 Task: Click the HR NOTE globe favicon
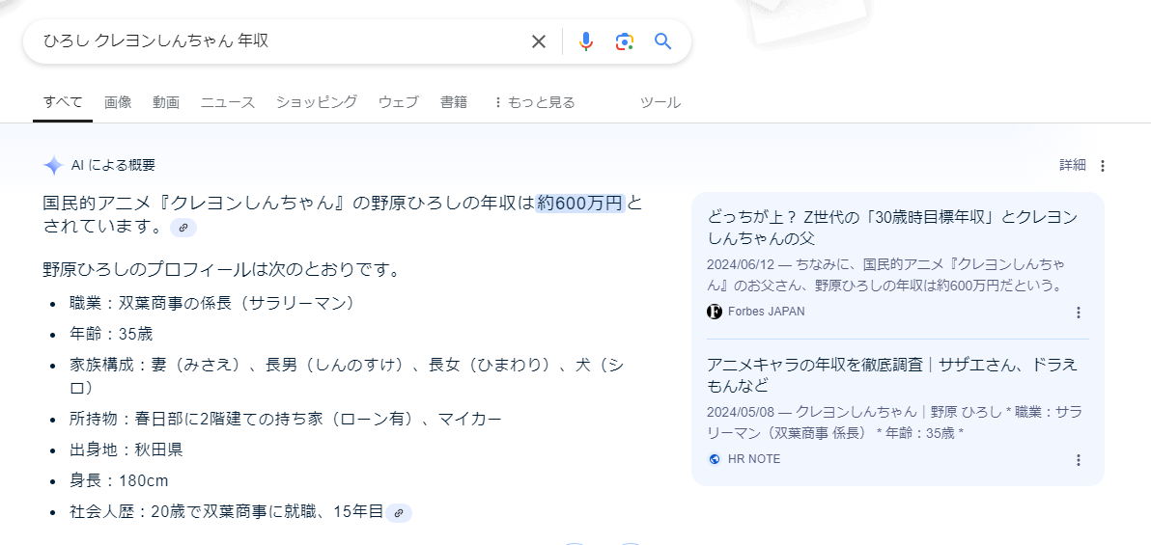tap(715, 459)
